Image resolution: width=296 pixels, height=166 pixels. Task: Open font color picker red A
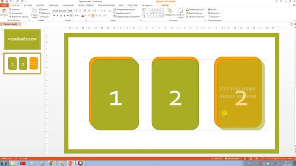(x=83, y=16)
